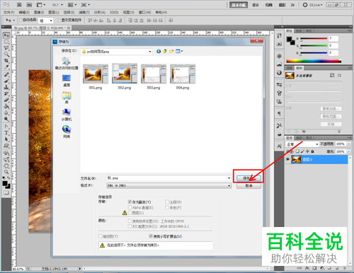This screenshot has height=273, width=354.
Task: Toggle the 专色(P) checkbox
Action: [x=167, y=207]
